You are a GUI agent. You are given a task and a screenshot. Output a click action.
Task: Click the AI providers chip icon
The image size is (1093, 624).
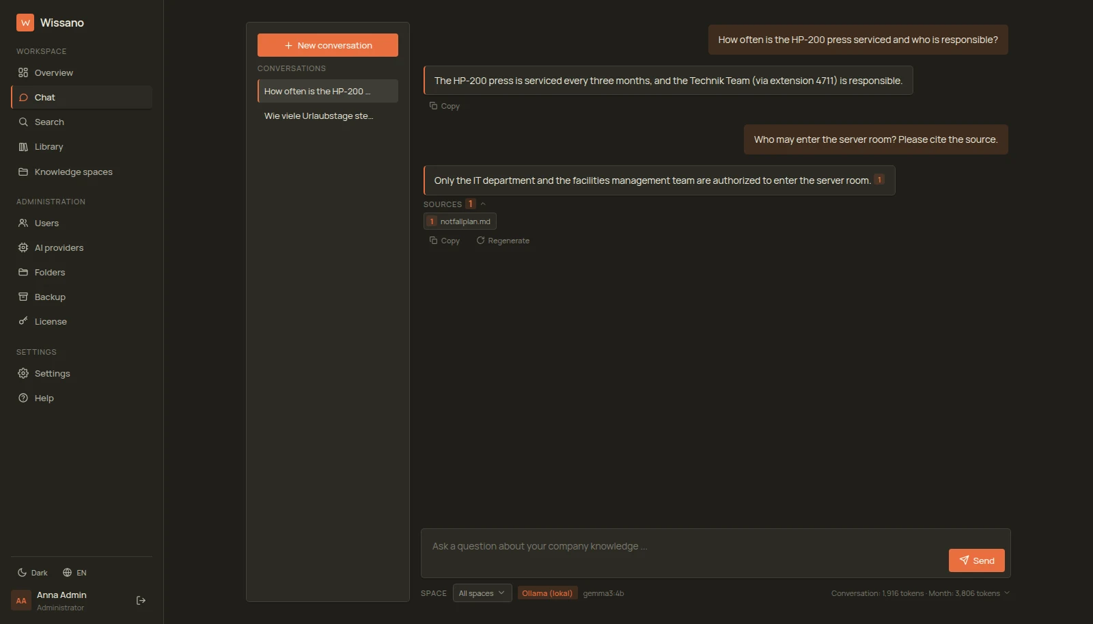[23, 247]
